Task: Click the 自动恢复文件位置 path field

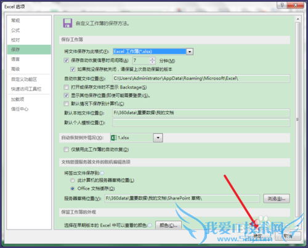Action: click(x=201, y=79)
